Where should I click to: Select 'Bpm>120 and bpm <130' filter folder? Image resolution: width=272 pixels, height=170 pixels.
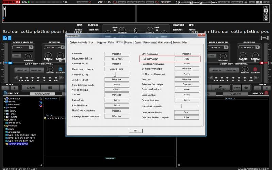coord(22,135)
